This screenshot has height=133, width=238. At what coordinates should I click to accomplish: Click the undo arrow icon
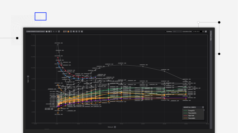coord(54,31)
